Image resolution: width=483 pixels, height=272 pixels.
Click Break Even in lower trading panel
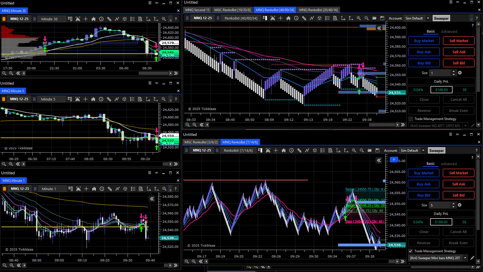click(458, 243)
